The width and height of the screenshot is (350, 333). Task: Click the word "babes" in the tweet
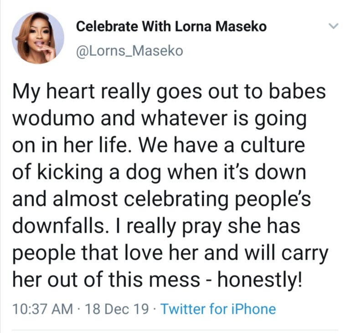click(x=297, y=91)
